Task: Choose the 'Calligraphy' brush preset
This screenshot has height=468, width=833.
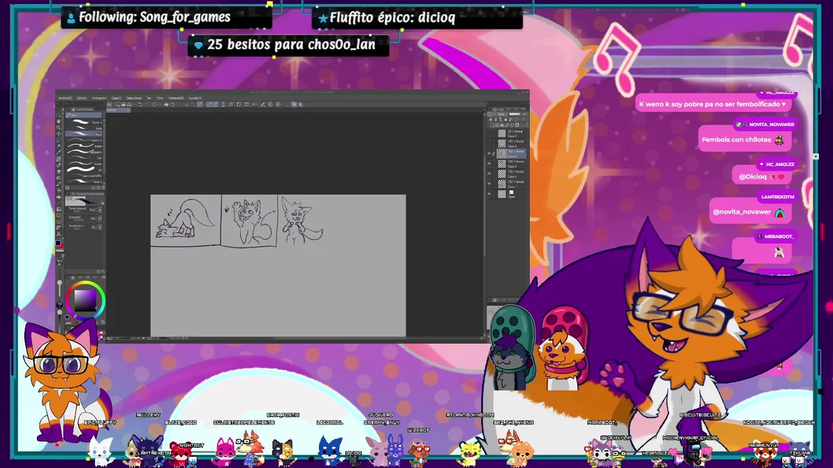Action: pyautogui.click(x=84, y=151)
